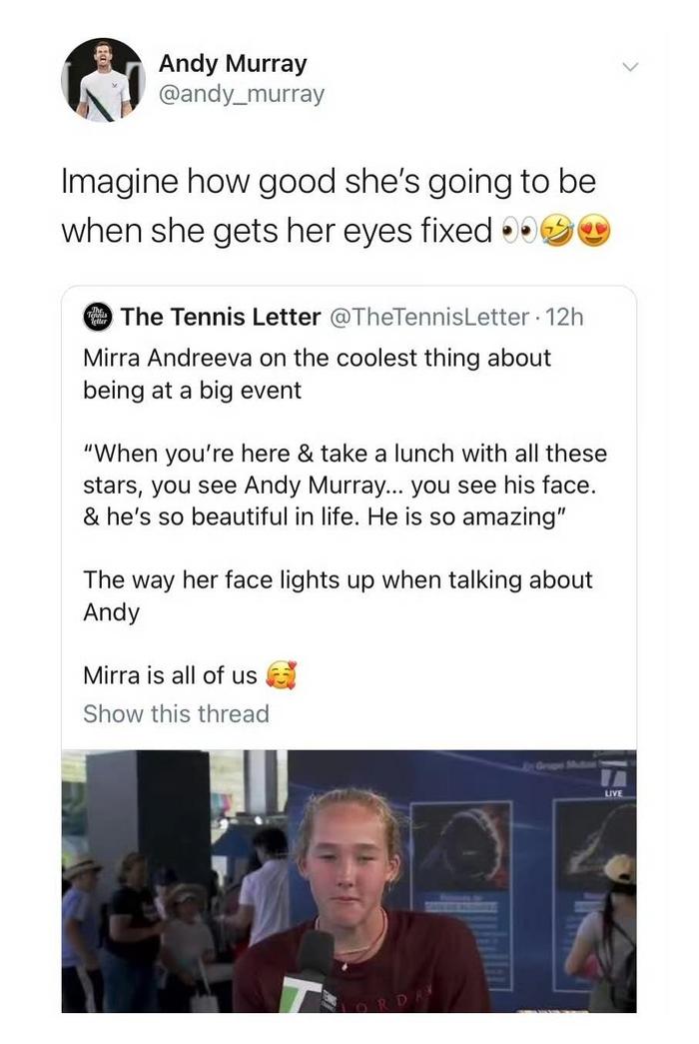Viewport: 699px width, 1044px height.
Task: Click the "The way her face lights up" text
Action: pos(338,580)
